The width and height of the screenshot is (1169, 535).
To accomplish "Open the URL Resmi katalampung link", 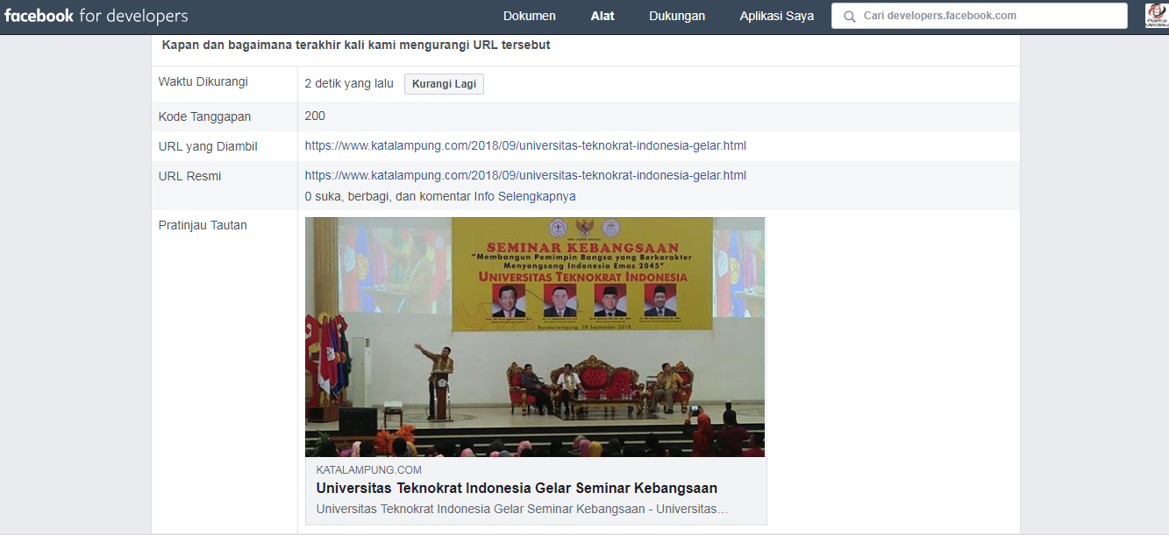I will click(x=525, y=175).
